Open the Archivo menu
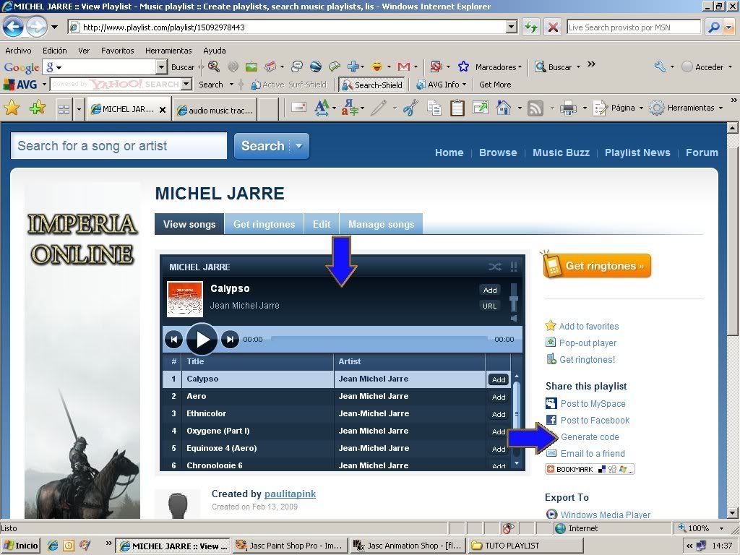The height and width of the screenshot is (555, 740). pos(18,51)
